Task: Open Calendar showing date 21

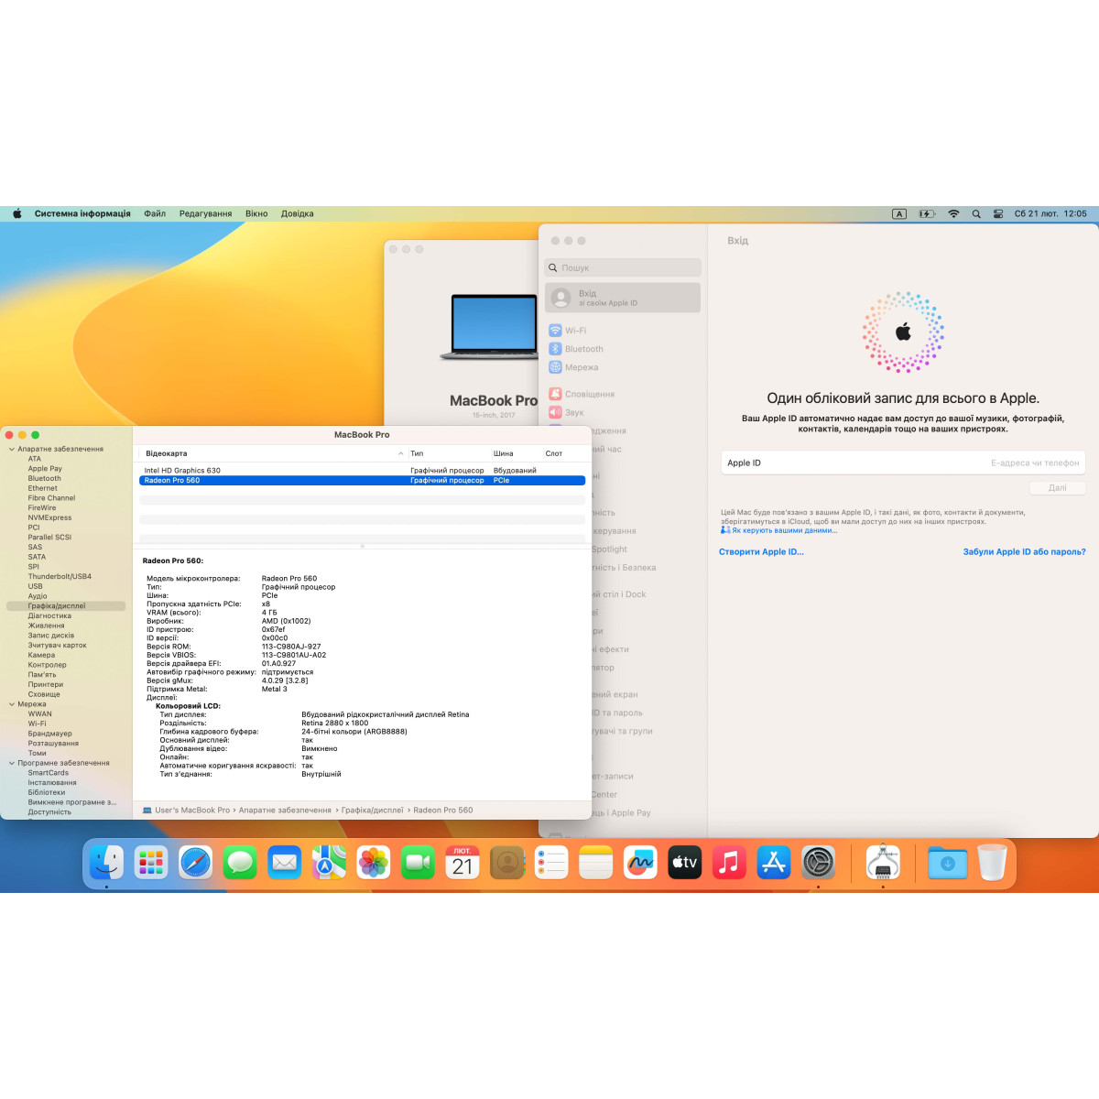Action: [462, 862]
